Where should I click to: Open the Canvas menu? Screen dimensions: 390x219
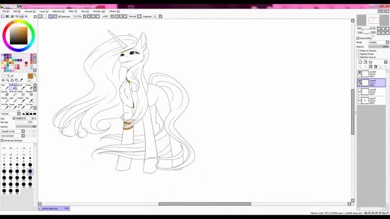coord(30,12)
